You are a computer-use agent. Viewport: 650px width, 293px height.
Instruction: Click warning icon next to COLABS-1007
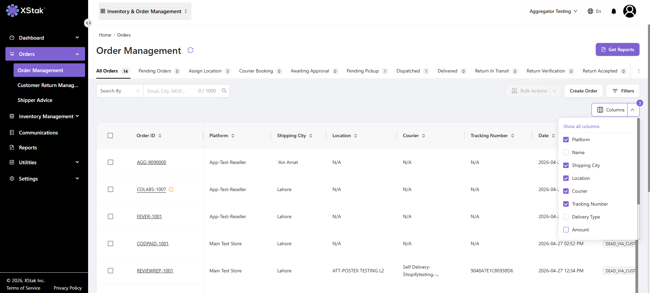[171, 189]
